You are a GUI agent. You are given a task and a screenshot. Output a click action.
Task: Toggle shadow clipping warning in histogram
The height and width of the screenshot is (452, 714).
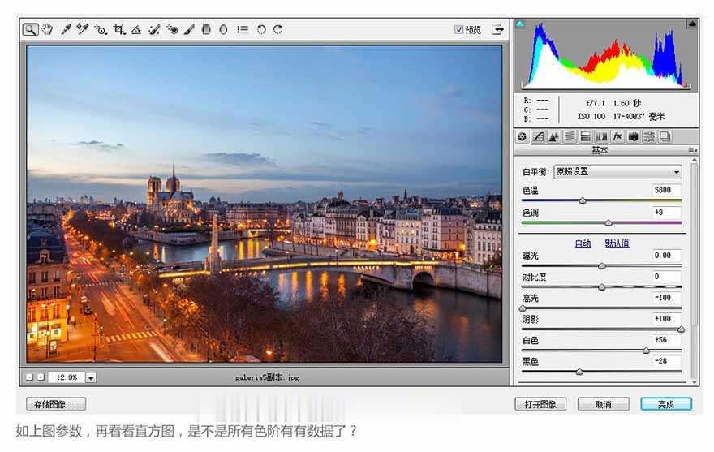point(520,24)
